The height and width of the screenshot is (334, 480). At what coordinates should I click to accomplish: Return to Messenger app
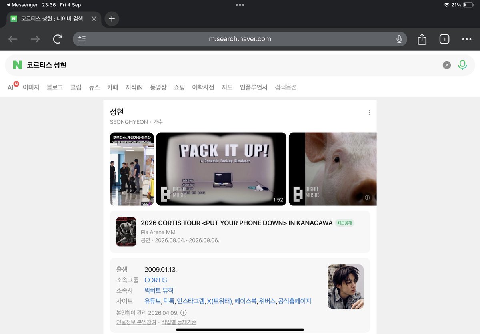click(22, 5)
